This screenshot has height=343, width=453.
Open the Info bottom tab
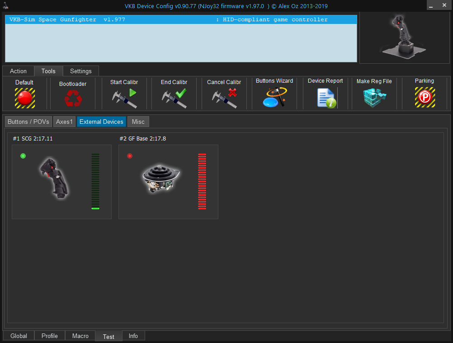(x=133, y=336)
